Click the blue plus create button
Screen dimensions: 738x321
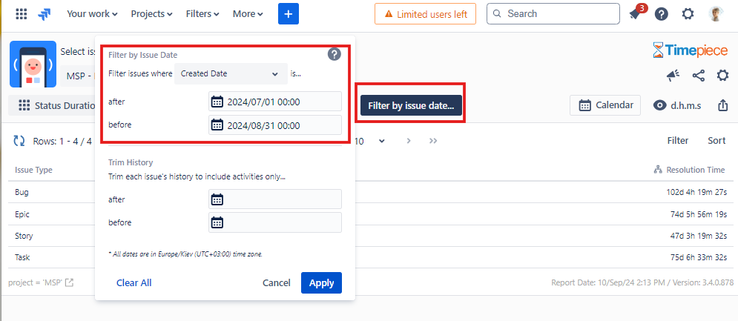289,13
